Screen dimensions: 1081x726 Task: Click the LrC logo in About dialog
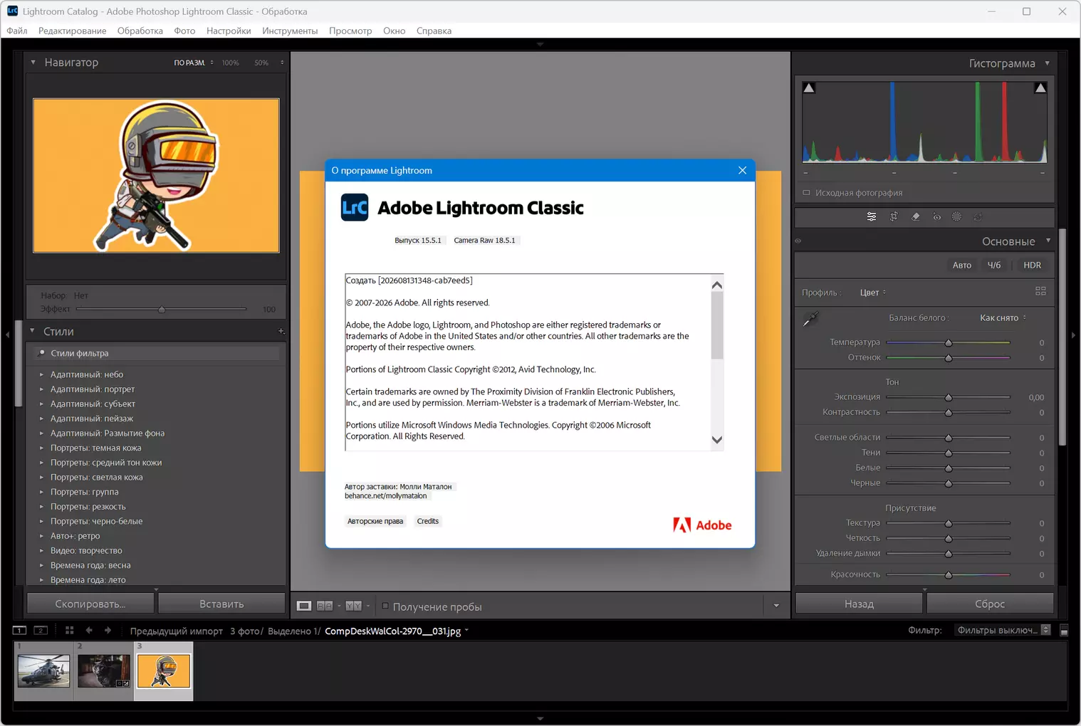click(x=355, y=207)
